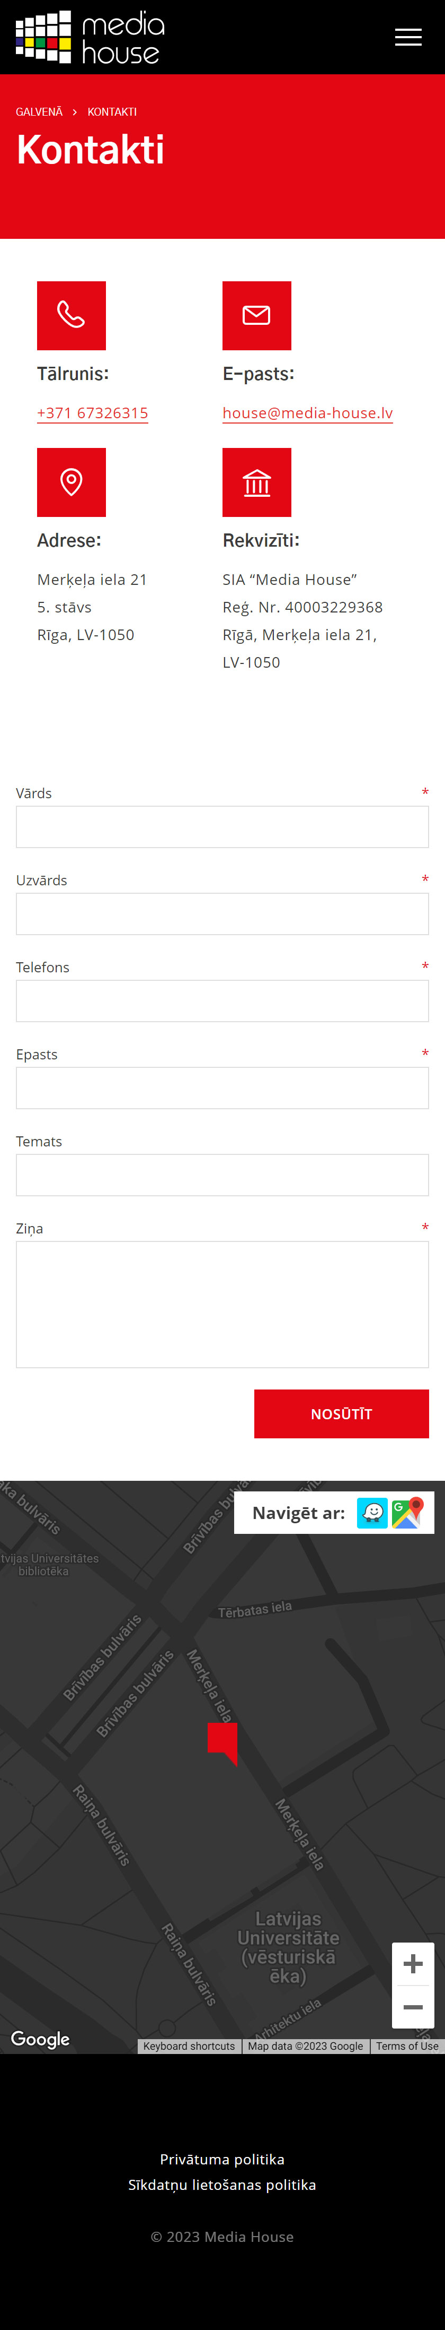
Task: Zoom out on the map
Action: (413, 2007)
